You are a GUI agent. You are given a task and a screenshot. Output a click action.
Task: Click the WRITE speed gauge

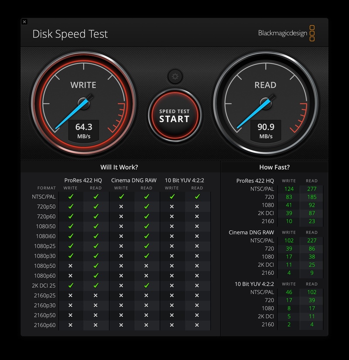(84, 103)
